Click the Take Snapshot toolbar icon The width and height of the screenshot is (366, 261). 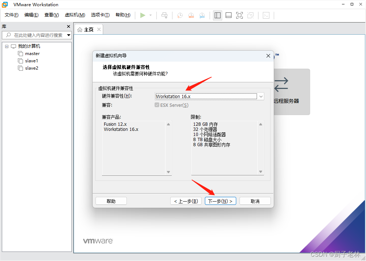pos(180,15)
